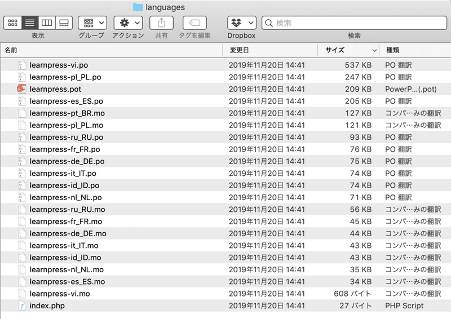Select file name learnpress-pt_BR.mo

tap(67, 113)
